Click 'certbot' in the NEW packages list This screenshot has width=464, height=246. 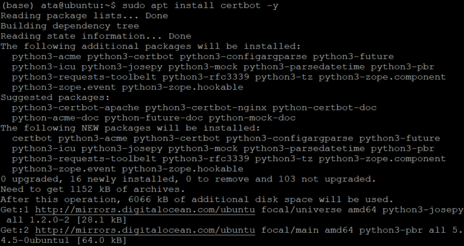[x=32, y=139]
